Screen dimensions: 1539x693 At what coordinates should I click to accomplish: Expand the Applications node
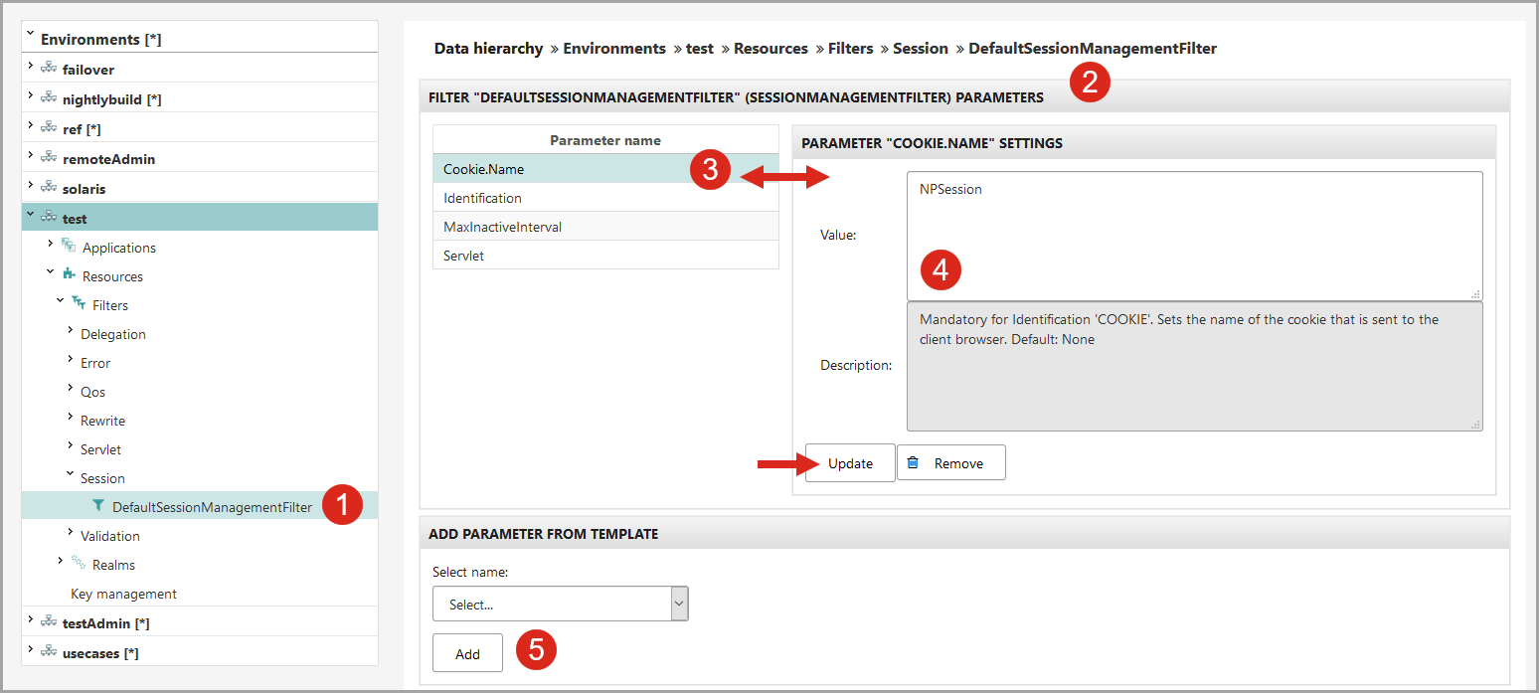tap(50, 243)
